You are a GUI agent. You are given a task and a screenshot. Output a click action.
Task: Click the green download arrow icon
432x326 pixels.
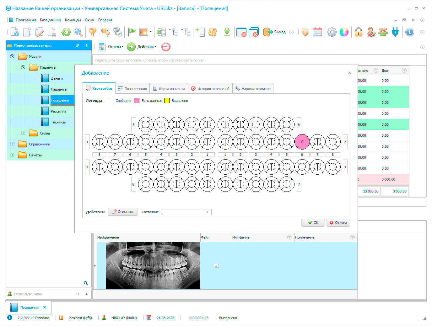[227, 32]
